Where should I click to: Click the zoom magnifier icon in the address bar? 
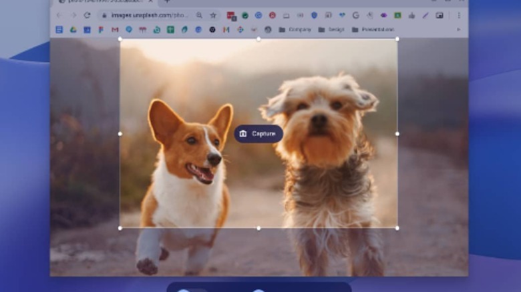click(200, 15)
